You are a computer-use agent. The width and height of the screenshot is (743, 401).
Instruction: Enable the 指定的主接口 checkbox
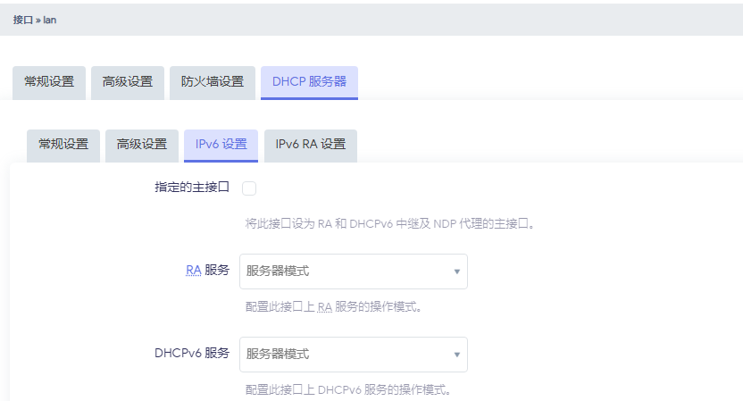[x=249, y=188]
